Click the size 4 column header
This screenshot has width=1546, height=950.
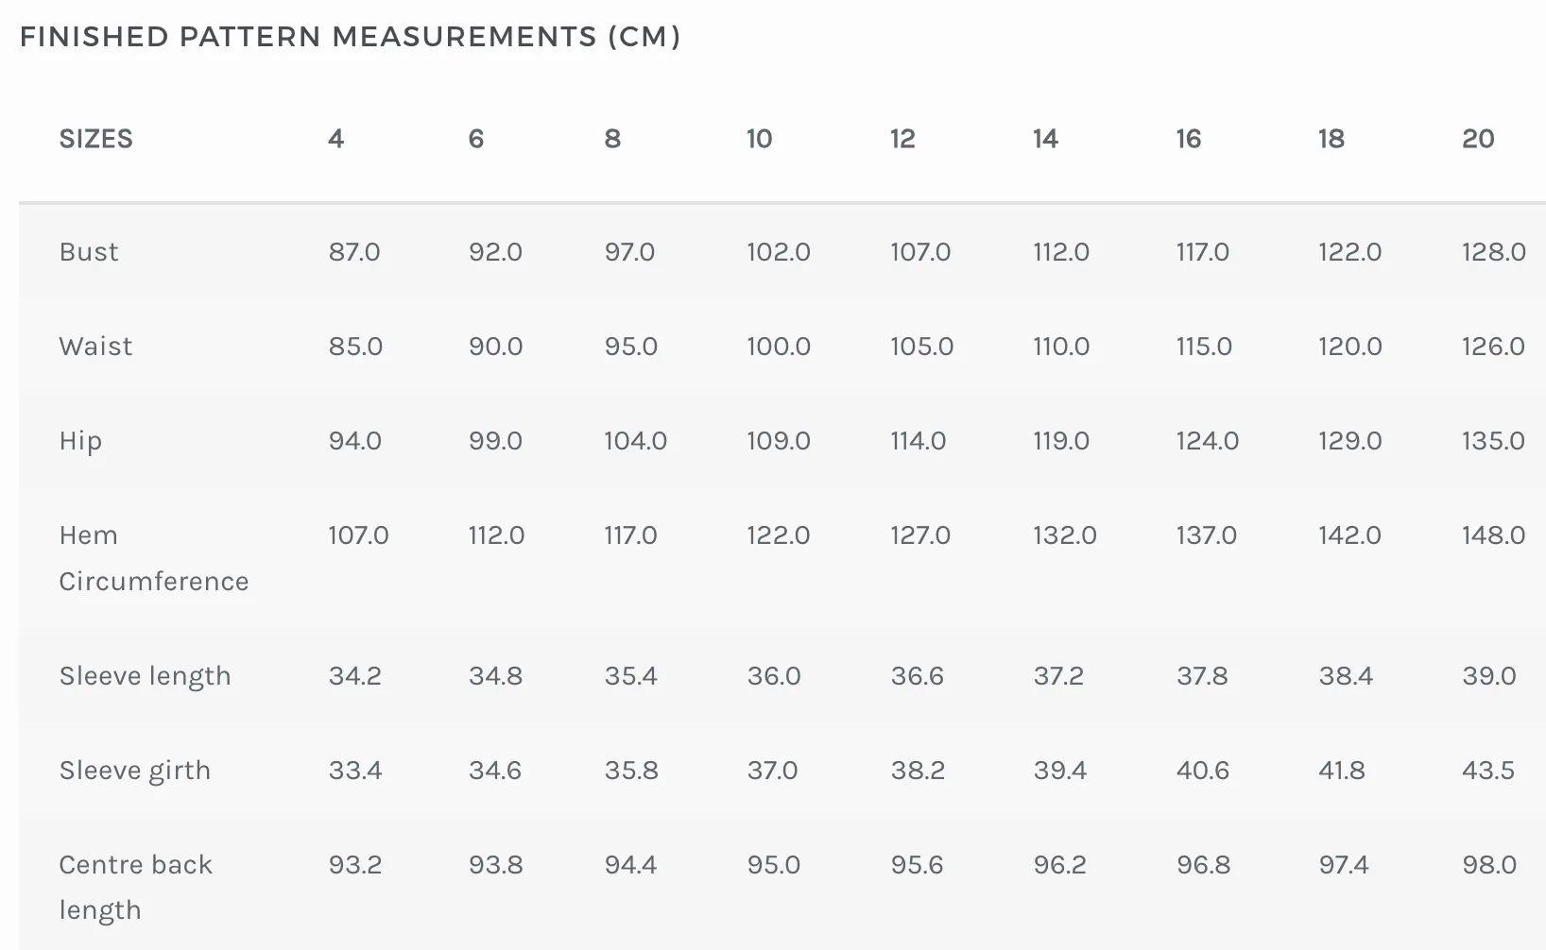coord(335,139)
